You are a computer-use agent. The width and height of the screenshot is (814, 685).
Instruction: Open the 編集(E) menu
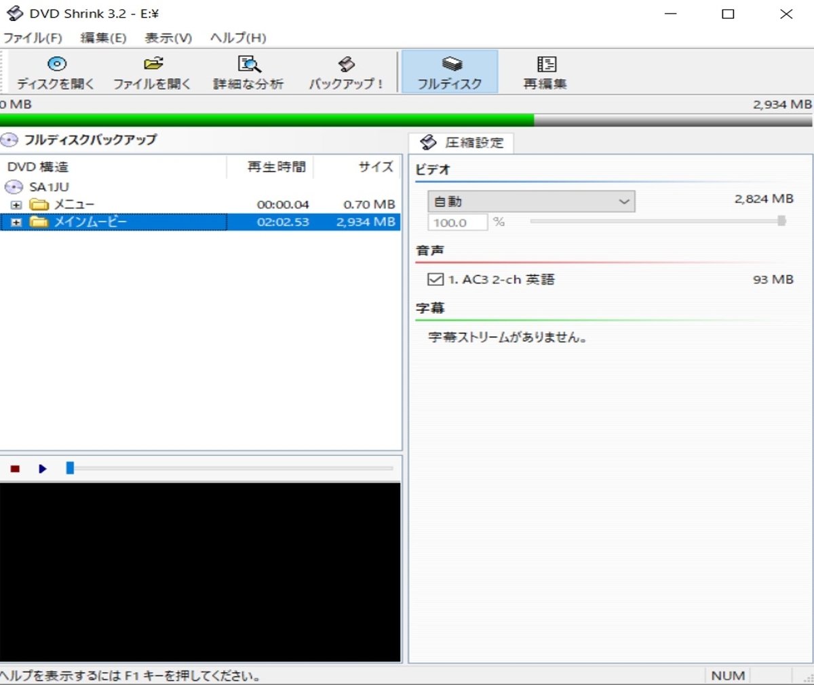[x=103, y=38]
